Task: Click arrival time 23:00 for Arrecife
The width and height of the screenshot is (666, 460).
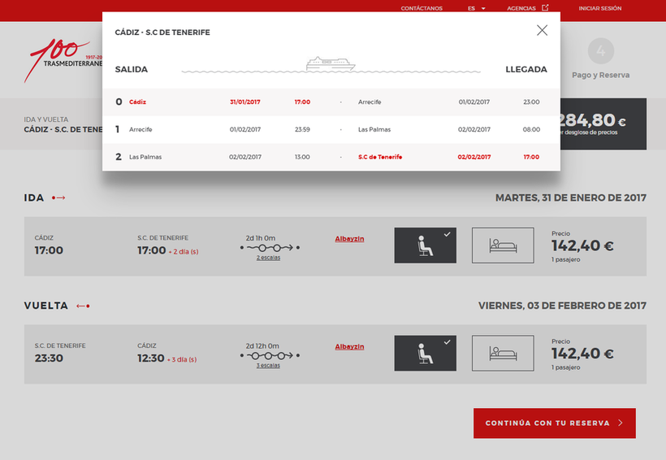Action: click(x=531, y=102)
